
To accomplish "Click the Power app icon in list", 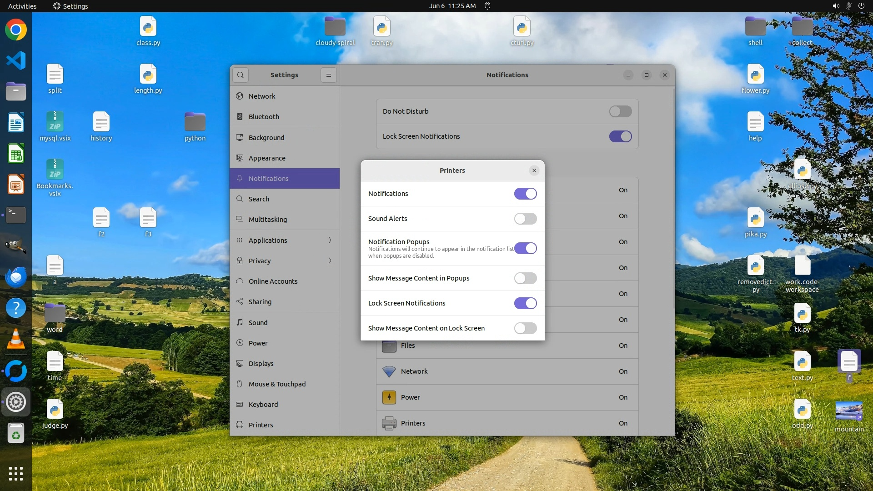I will (389, 397).
